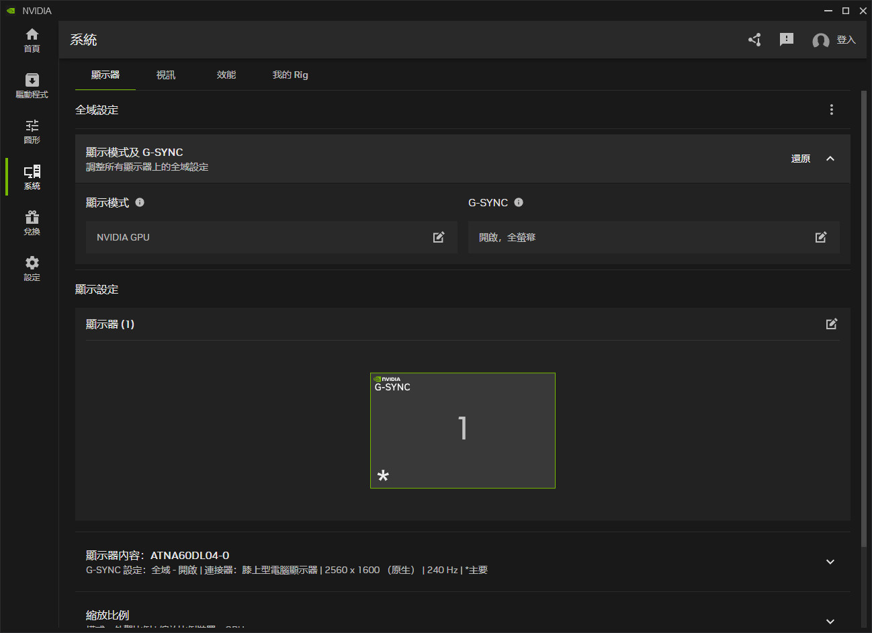This screenshot has height=633, width=872.
Task: Click the 顯示器 (1) label
Action: tap(110, 324)
